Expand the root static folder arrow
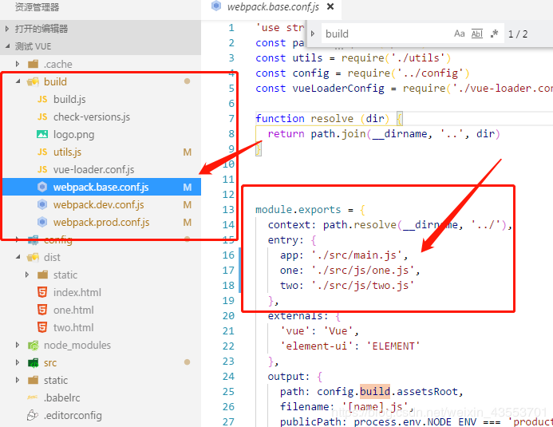The height and width of the screenshot is (427, 553). click(x=18, y=381)
